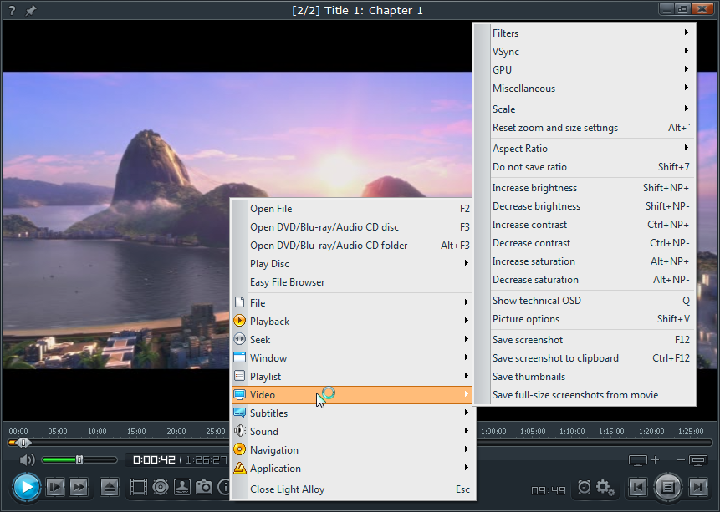Open Picture options
Screen dimensions: 720x512
coord(585,319)
